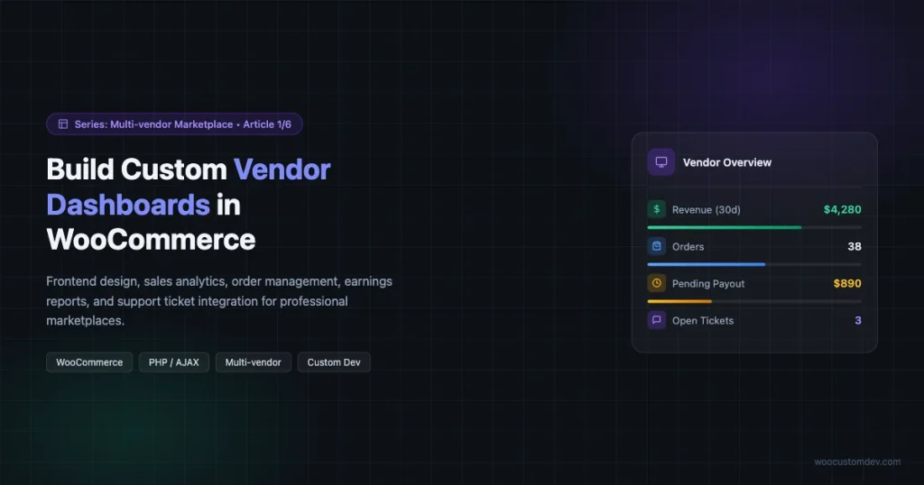Viewport: 924px width, 485px height.
Task: Click the Orders count 38
Action: (x=855, y=247)
